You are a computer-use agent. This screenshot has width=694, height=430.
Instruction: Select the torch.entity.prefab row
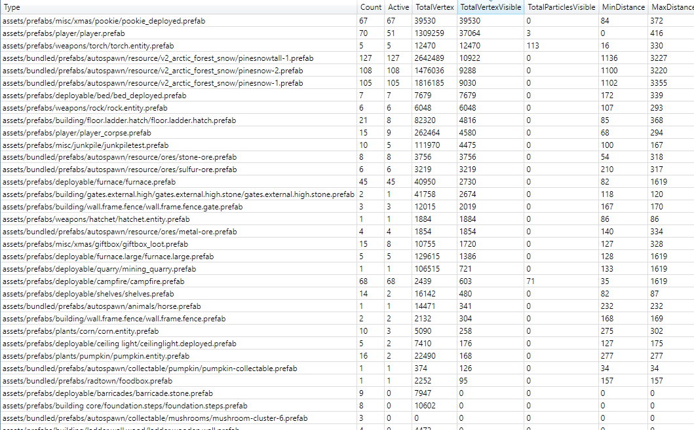click(x=347, y=46)
